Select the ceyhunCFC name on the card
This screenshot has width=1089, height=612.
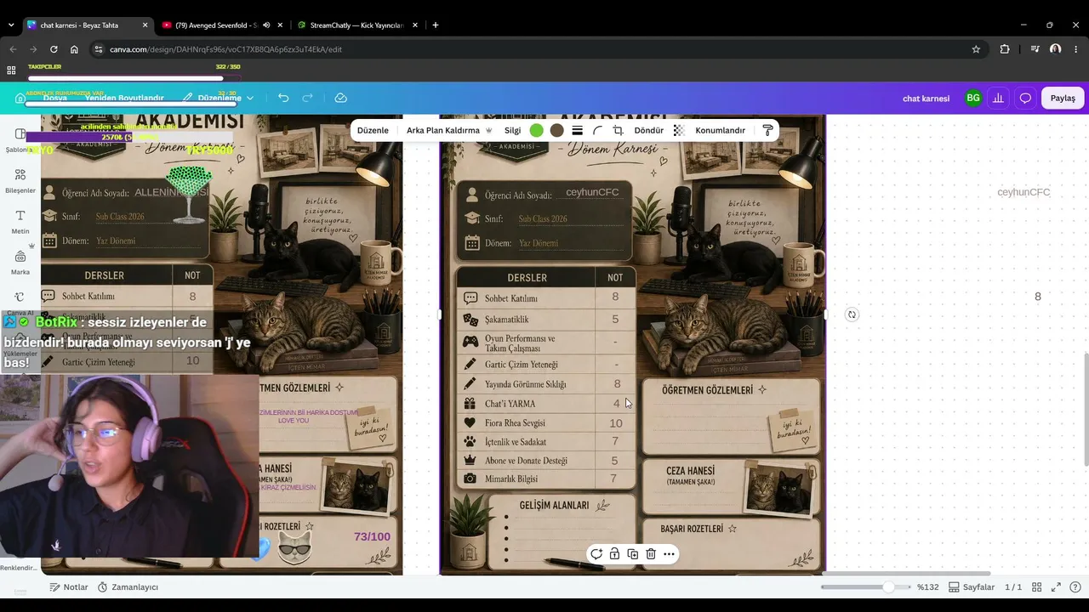[592, 192]
